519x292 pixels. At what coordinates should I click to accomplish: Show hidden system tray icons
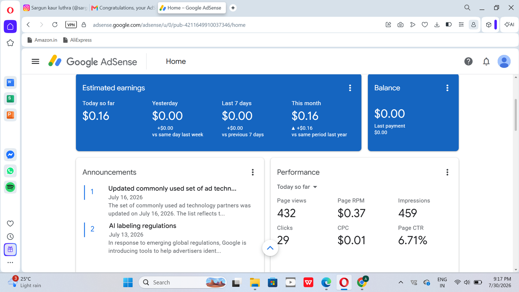[x=401, y=282]
